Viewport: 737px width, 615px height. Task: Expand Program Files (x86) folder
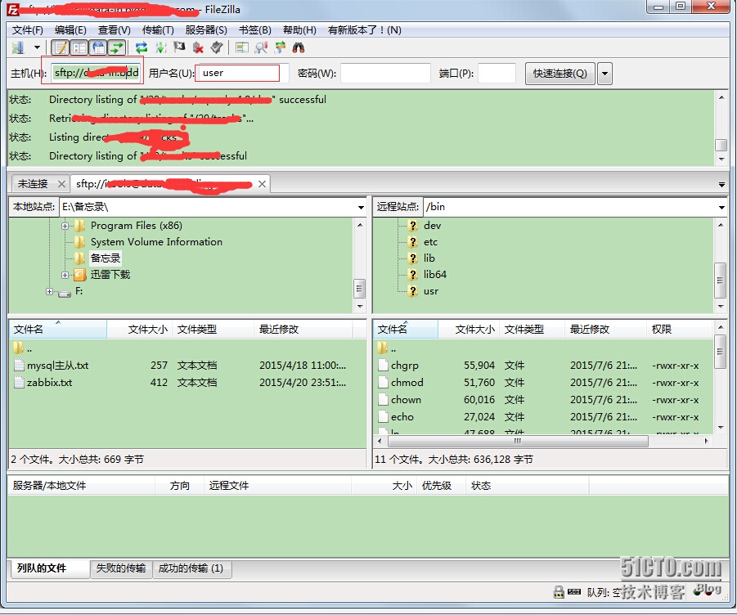click(x=65, y=226)
